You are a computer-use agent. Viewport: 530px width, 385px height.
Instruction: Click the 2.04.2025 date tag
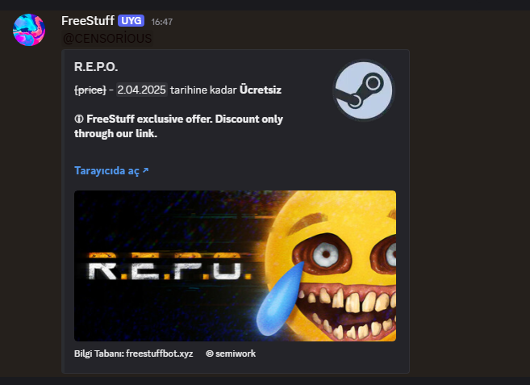pos(142,90)
